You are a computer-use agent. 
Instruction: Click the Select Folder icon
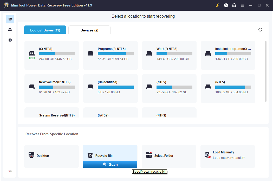coord(149,155)
